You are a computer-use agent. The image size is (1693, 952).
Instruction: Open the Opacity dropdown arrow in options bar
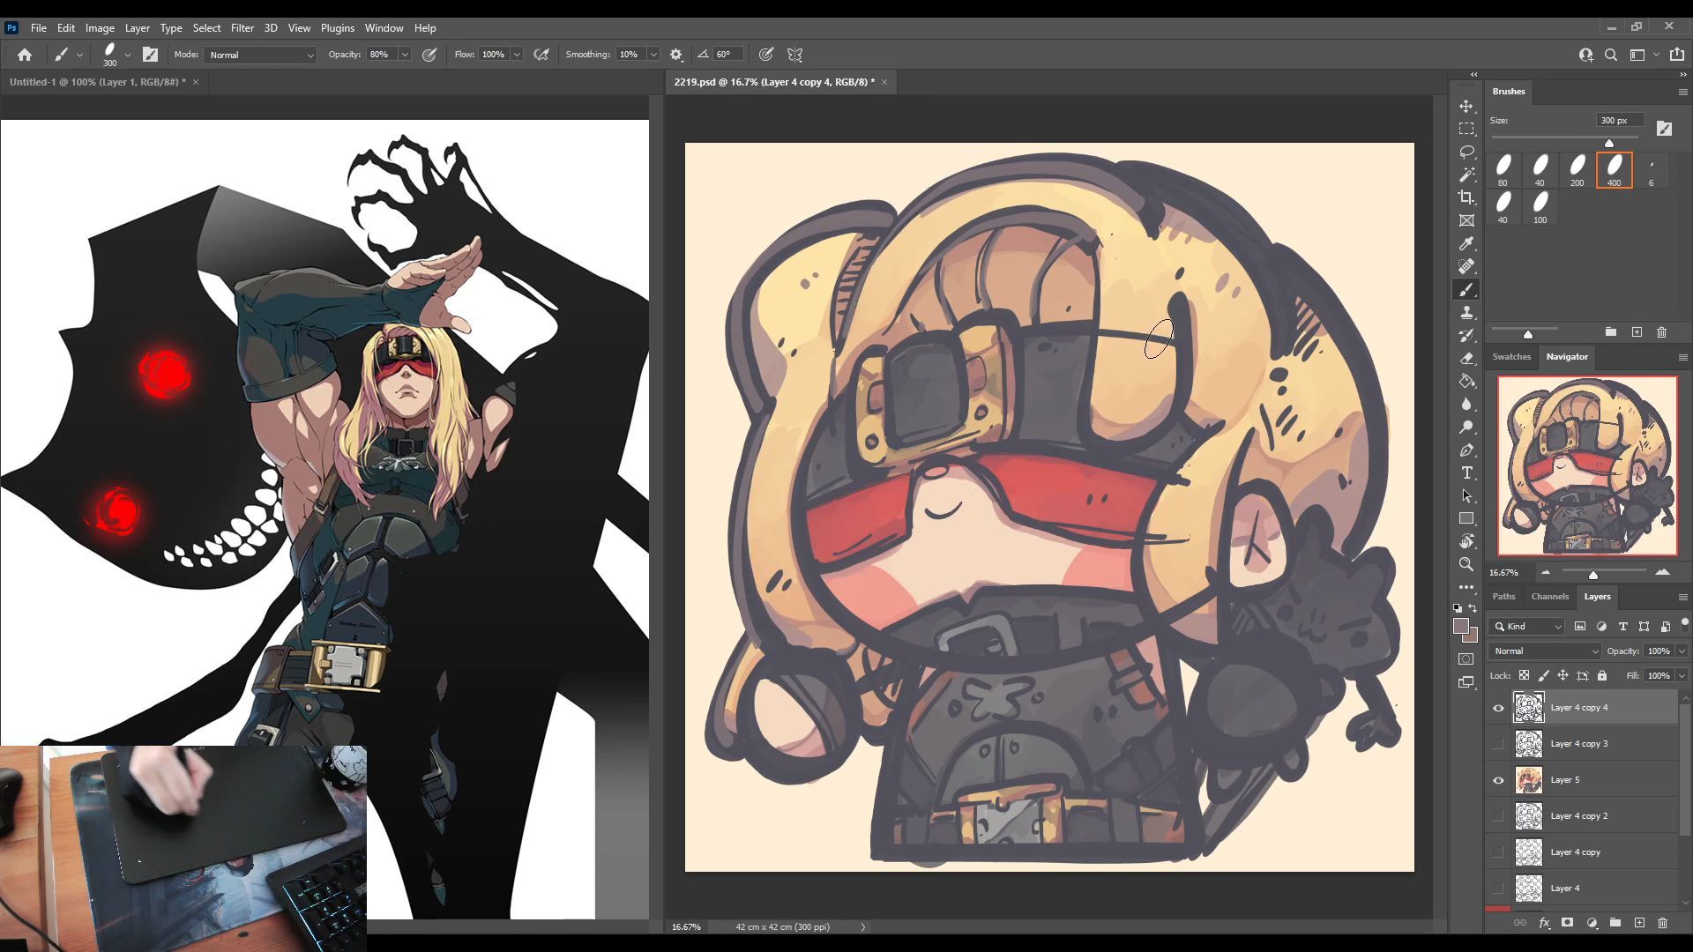coord(405,55)
